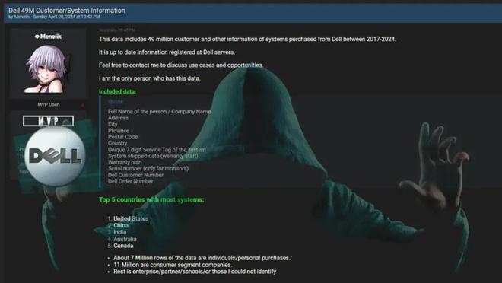This screenshot has height=283, width=502.
Task: Click the Quote label in the quoted block
Action: (x=116, y=102)
